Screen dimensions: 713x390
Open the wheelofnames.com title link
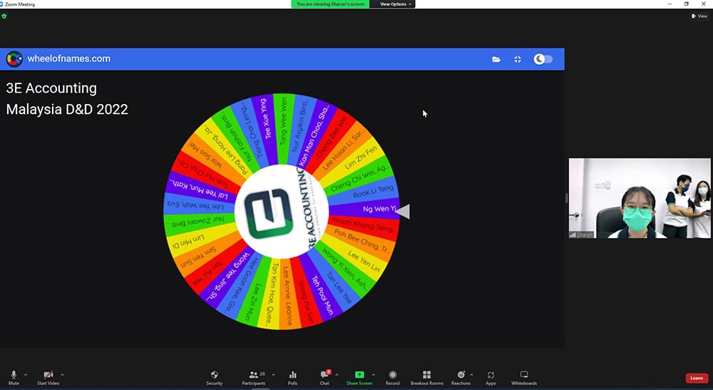point(68,58)
